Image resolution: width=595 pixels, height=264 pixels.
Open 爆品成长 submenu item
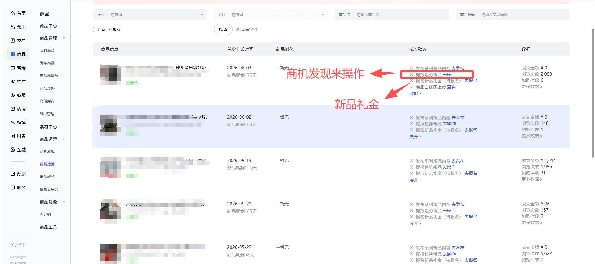pos(47,177)
